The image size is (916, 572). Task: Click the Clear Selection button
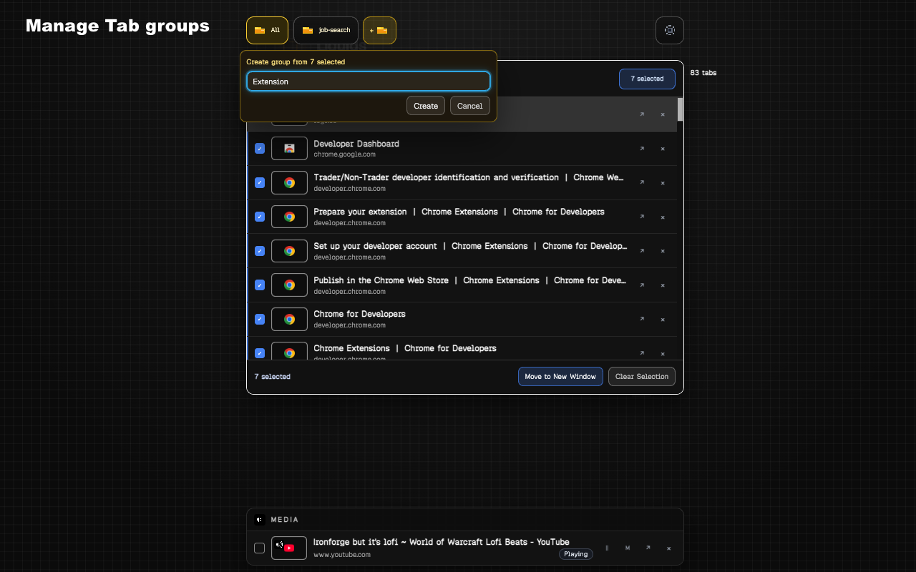coord(641,377)
